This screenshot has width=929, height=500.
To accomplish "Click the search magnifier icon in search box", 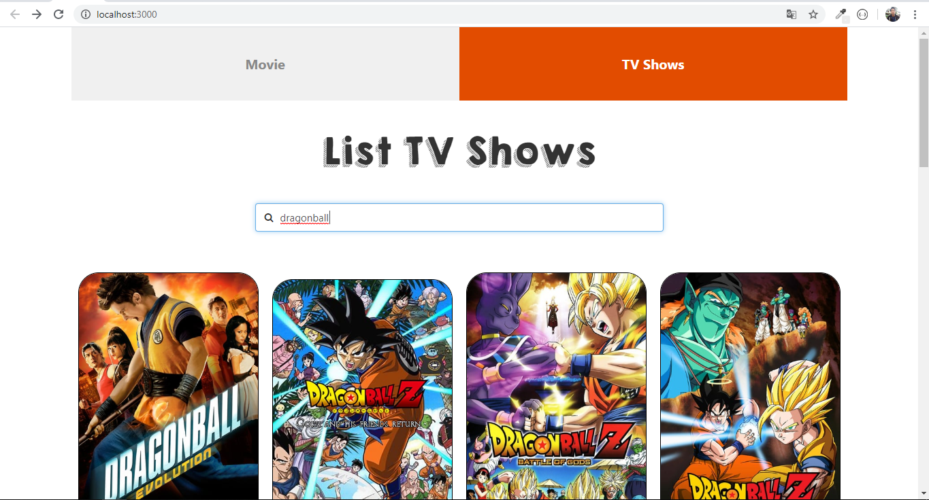I will 269,217.
